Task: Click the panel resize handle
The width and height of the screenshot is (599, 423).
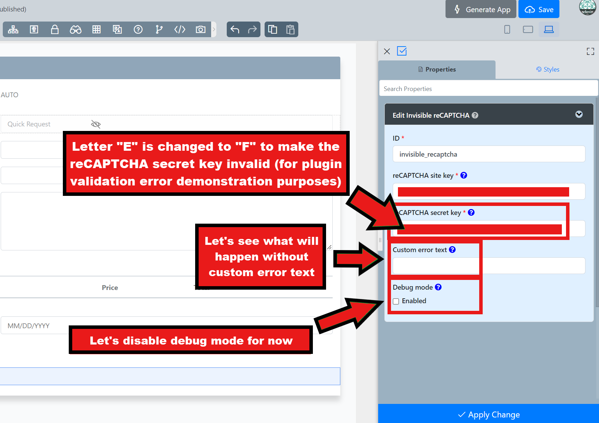Action: coord(380,240)
